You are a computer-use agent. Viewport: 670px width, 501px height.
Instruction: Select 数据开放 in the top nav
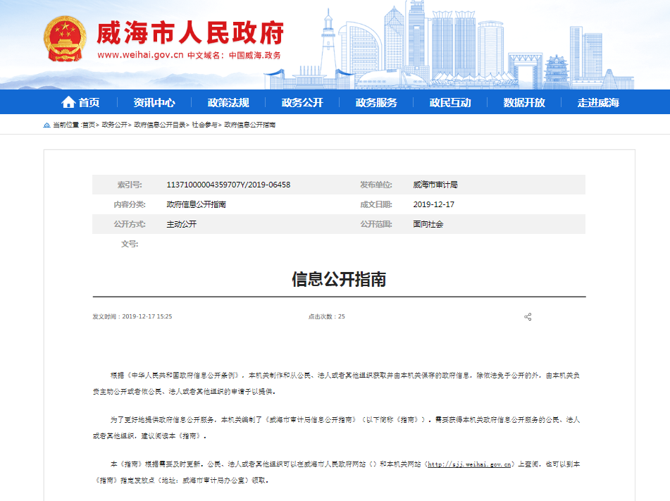click(x=524, y=102)
